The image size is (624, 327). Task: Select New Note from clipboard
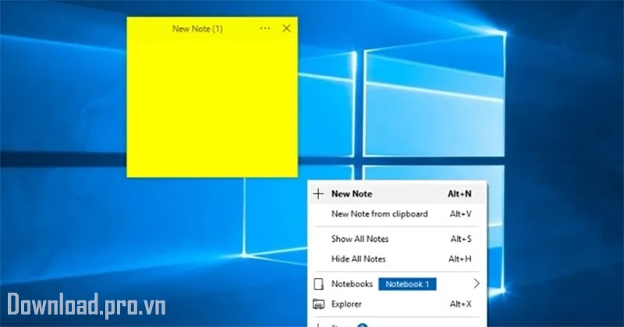[397, 214]
